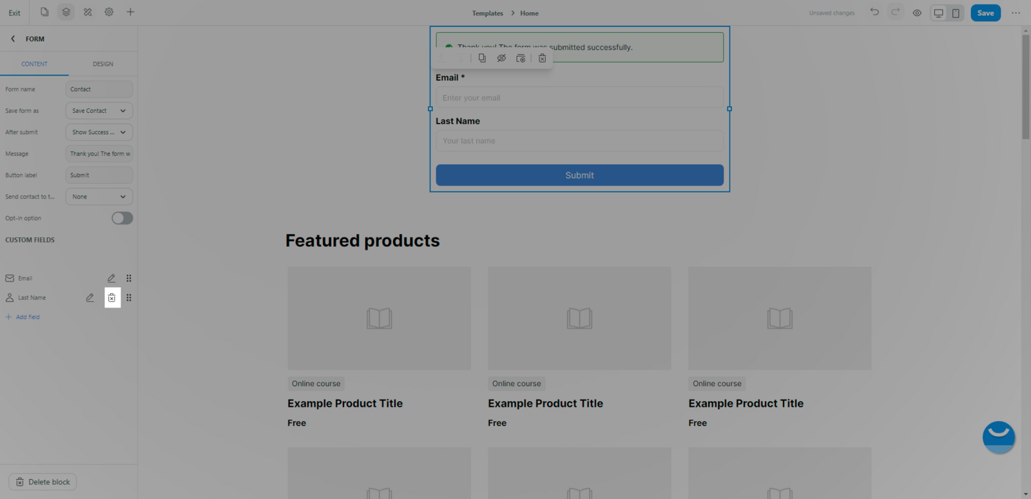
Task: Open the Layers panel icon
Action: point(66,12)
